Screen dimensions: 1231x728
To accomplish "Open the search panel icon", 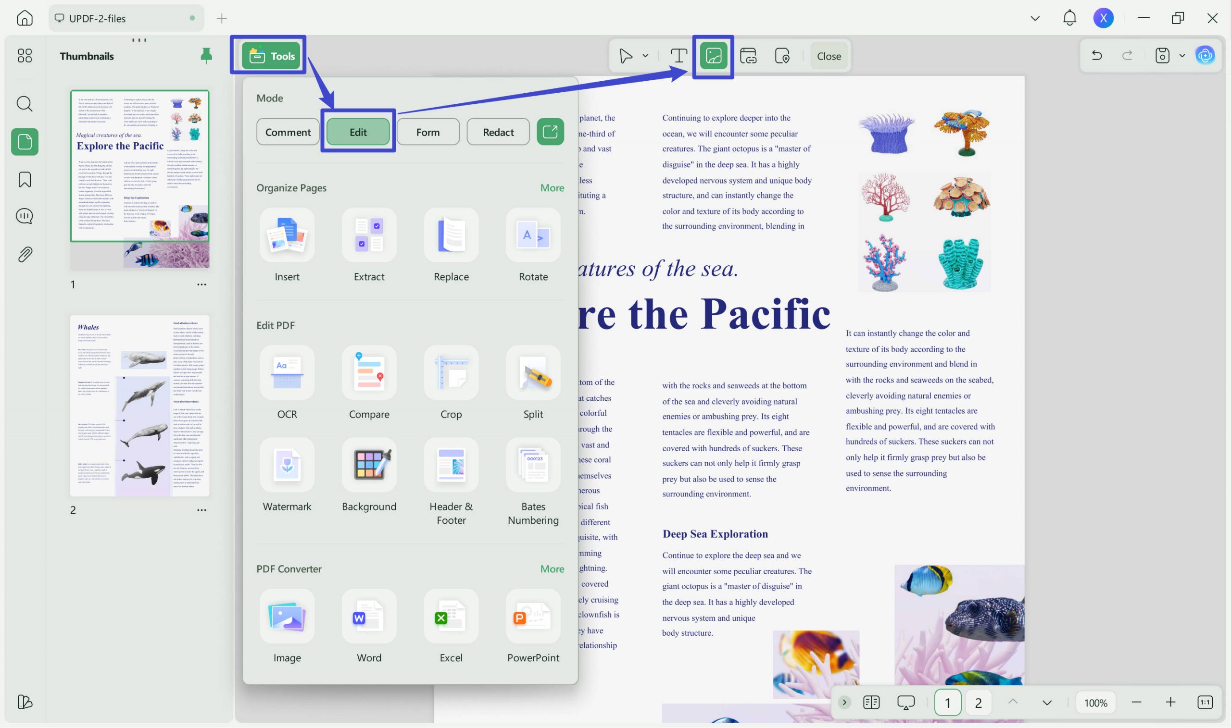I will [x=25, y=104].
